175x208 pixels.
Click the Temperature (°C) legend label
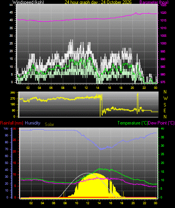[133, 123]
